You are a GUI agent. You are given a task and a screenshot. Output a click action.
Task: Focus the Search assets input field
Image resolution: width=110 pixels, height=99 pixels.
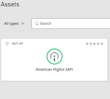click(71, 23)
